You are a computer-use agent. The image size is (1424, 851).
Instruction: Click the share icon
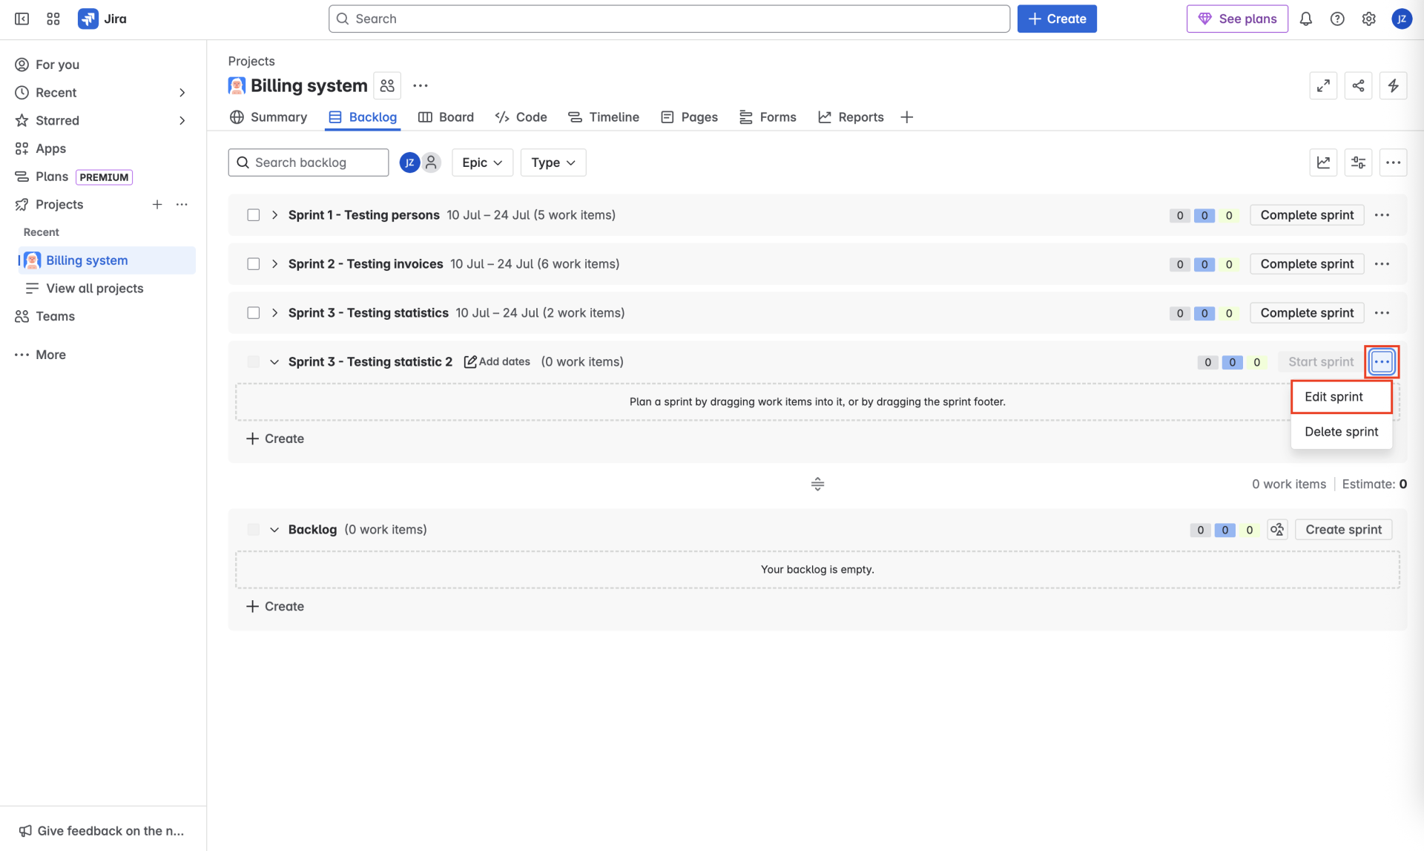pyautogui.click(x=1357, y=86)
